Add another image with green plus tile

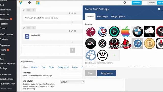(x=114, y=55)
